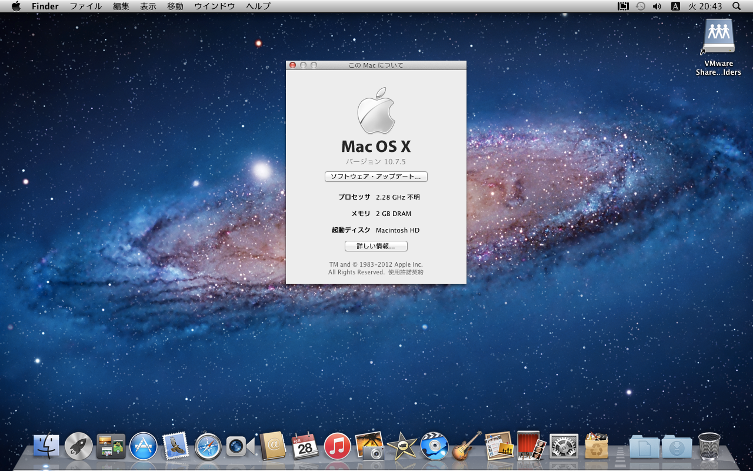Viewport: 753px width, 471px height.
Task: Open FaceTime camera icon in Dock
Action: click(241, 447)
